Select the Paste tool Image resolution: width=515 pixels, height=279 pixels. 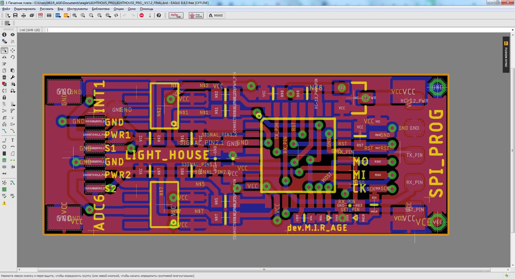coord(13,71)
